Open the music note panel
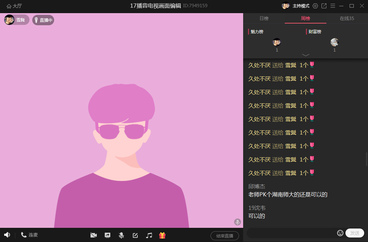The width and height of the screenshot is (368, 242). (x=149, y=235)
